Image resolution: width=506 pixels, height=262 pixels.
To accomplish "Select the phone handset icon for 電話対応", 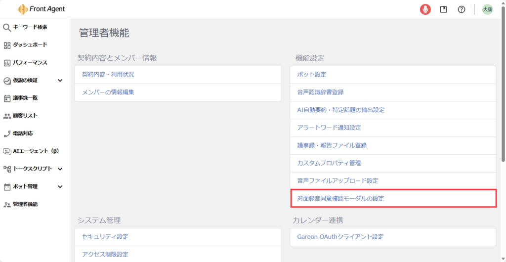I will pyautogui.click(x=7, y=133).
